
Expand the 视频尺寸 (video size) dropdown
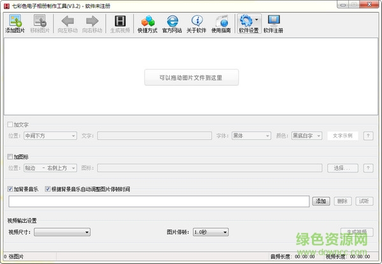[62, 232]
